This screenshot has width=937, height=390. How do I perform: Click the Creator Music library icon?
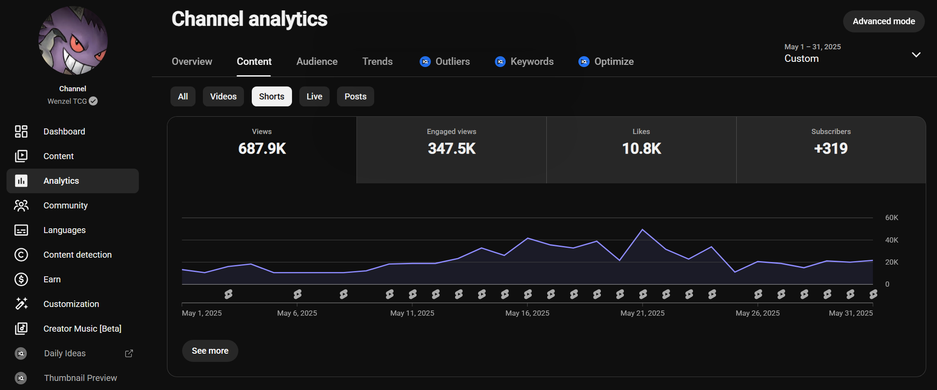coord(21,329)
